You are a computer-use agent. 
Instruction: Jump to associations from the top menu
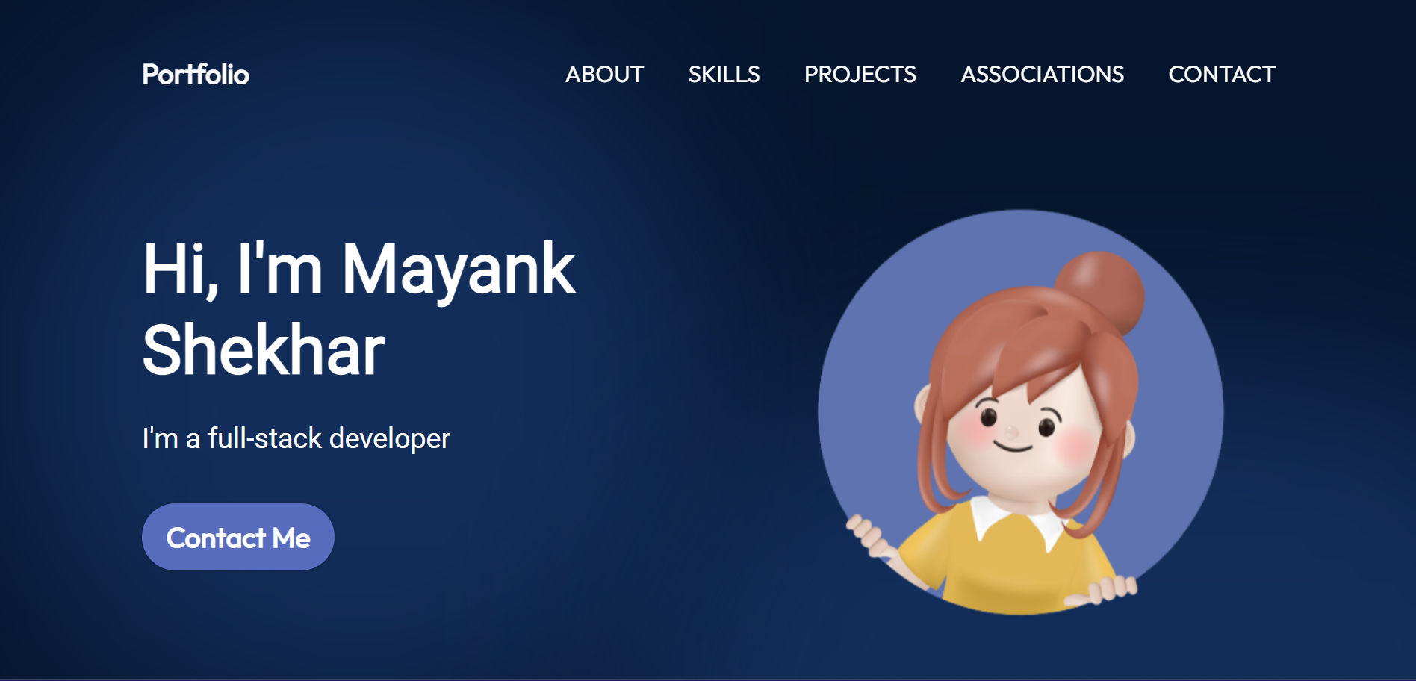pos(1041,75)
